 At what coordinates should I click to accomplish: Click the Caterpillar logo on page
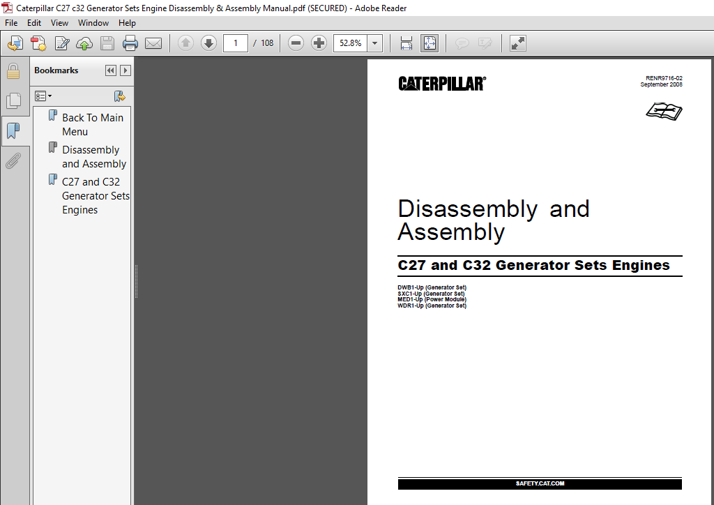pyautogui.click(x=442, y=84)
